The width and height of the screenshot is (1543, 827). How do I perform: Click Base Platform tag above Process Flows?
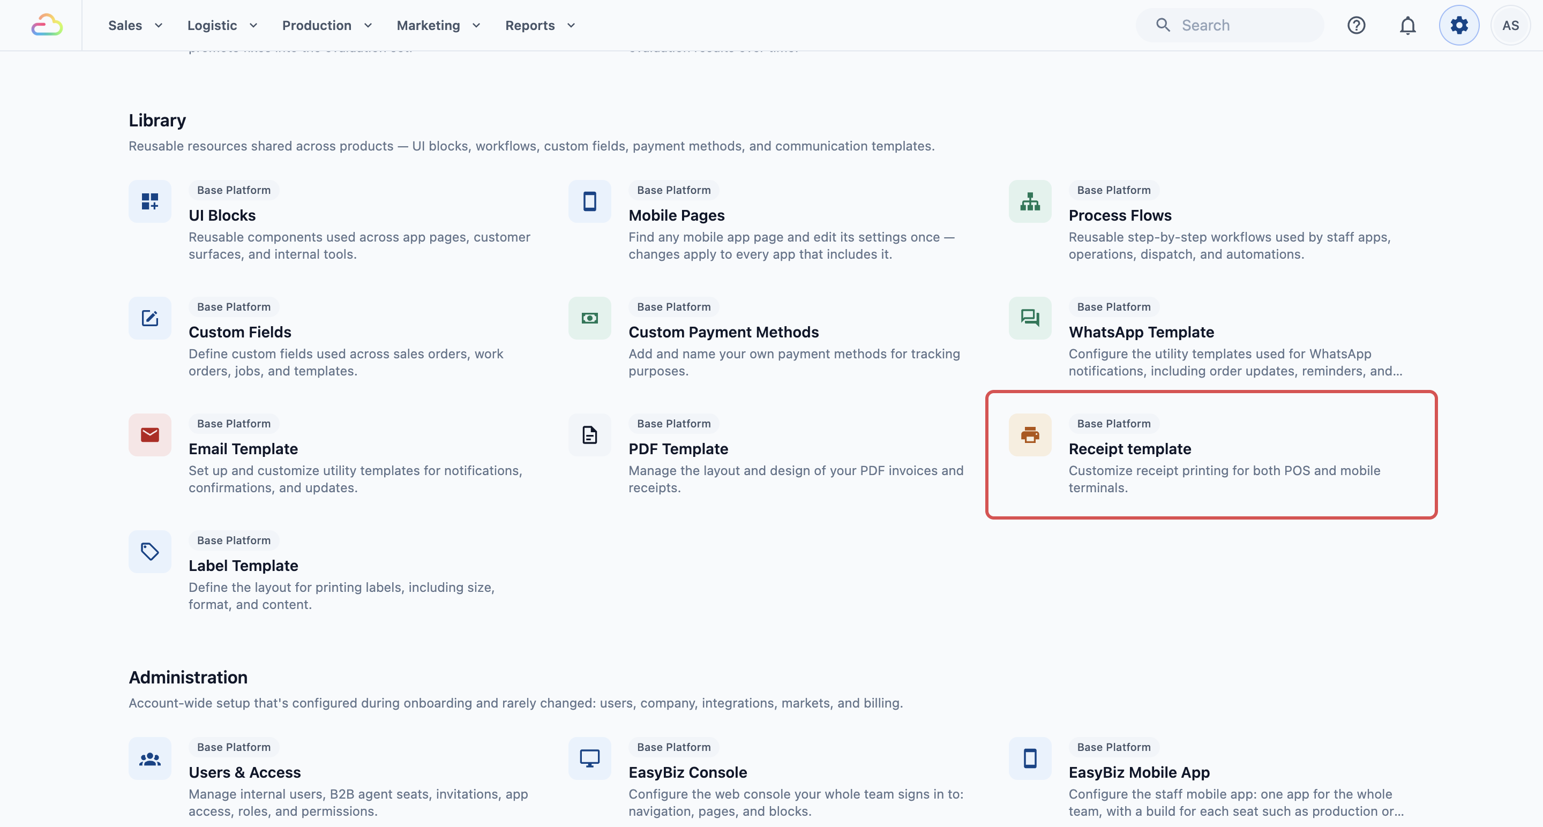1113,190
